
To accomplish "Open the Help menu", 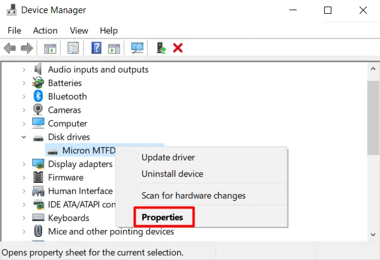I will coord(109,31).
